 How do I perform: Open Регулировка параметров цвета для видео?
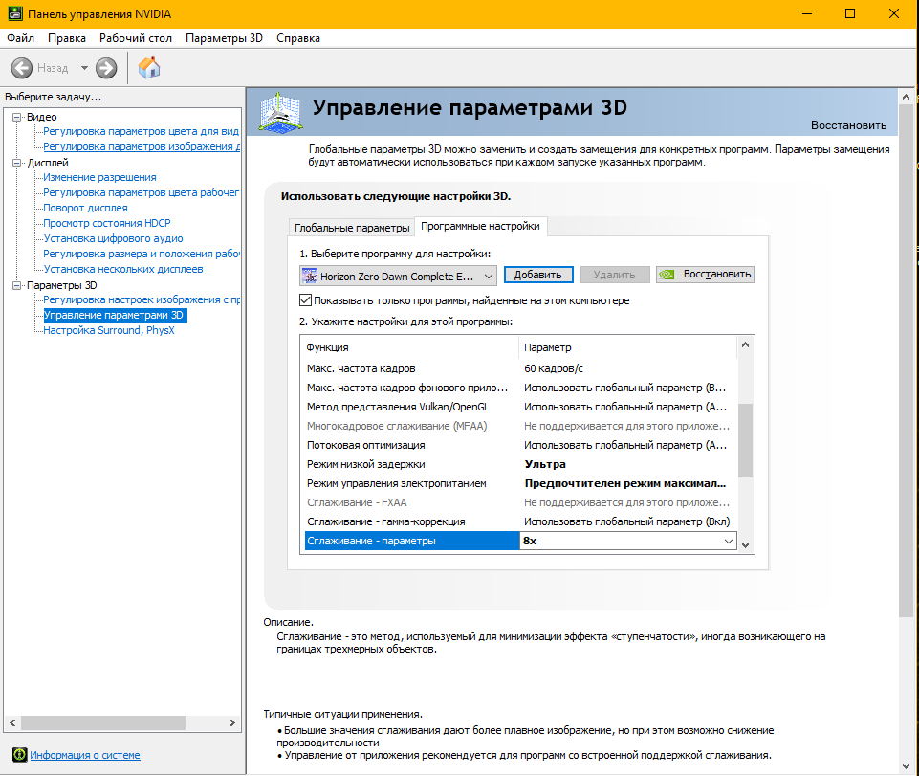pyautogui.click(x=142, y=131)
